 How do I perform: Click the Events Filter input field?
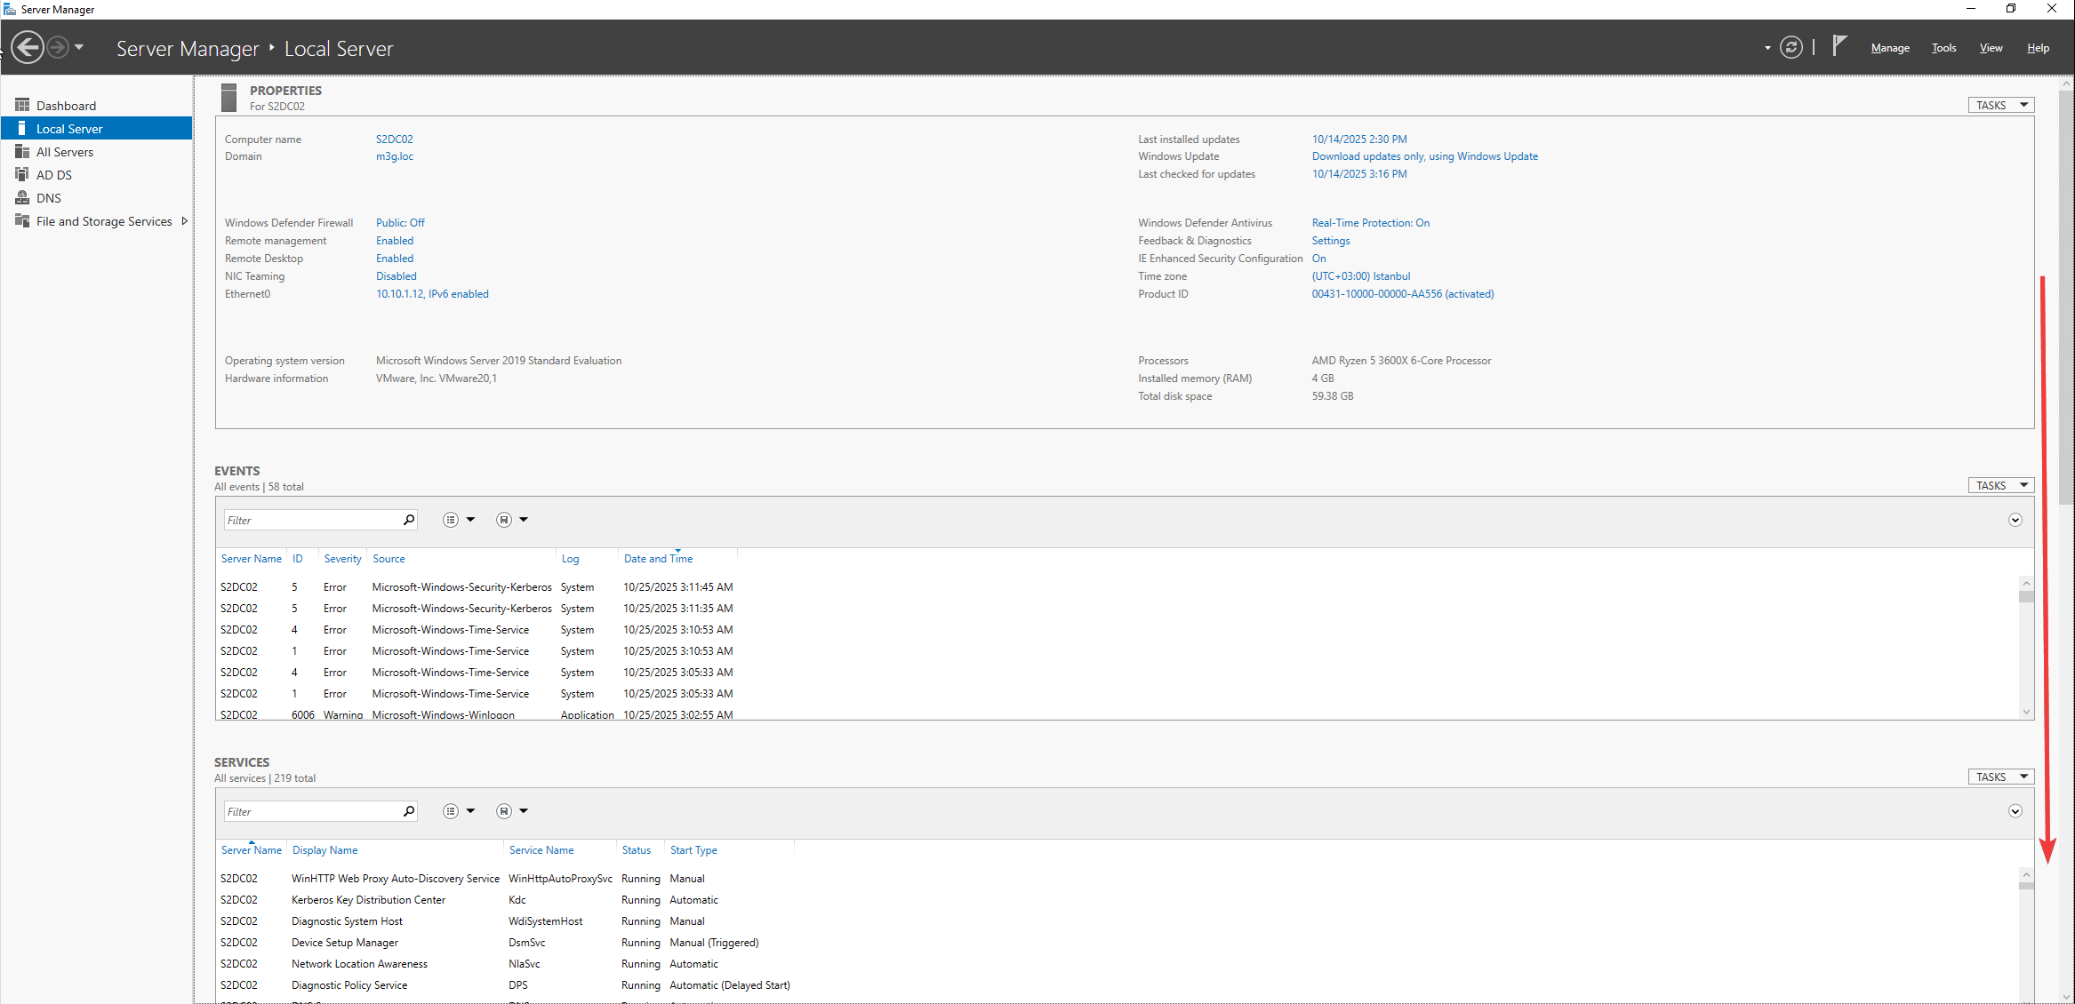[x=311, y=520]
